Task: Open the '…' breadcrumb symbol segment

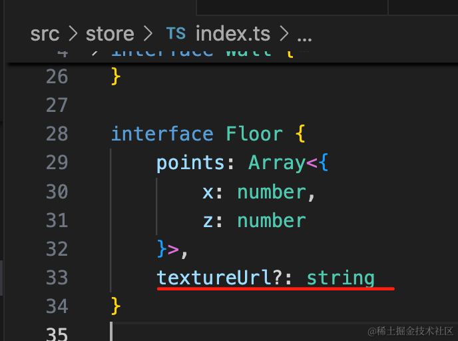Action: [304, 38]
